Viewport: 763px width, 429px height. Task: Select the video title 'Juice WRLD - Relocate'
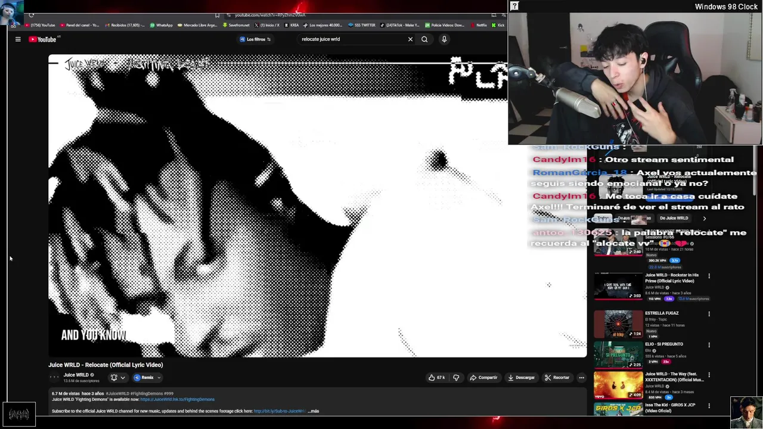(x=106, y=365)
